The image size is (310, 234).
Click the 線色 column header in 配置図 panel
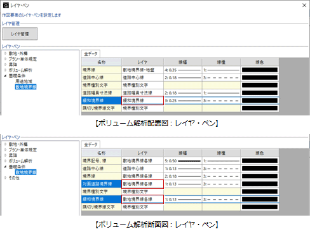tap(260, 62)
